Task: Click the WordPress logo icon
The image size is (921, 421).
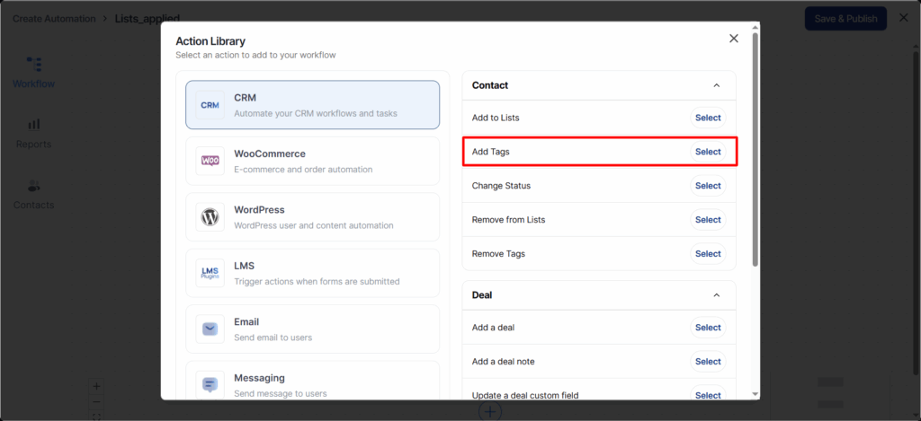Action: pyautogui.click(x=210, y=217)
